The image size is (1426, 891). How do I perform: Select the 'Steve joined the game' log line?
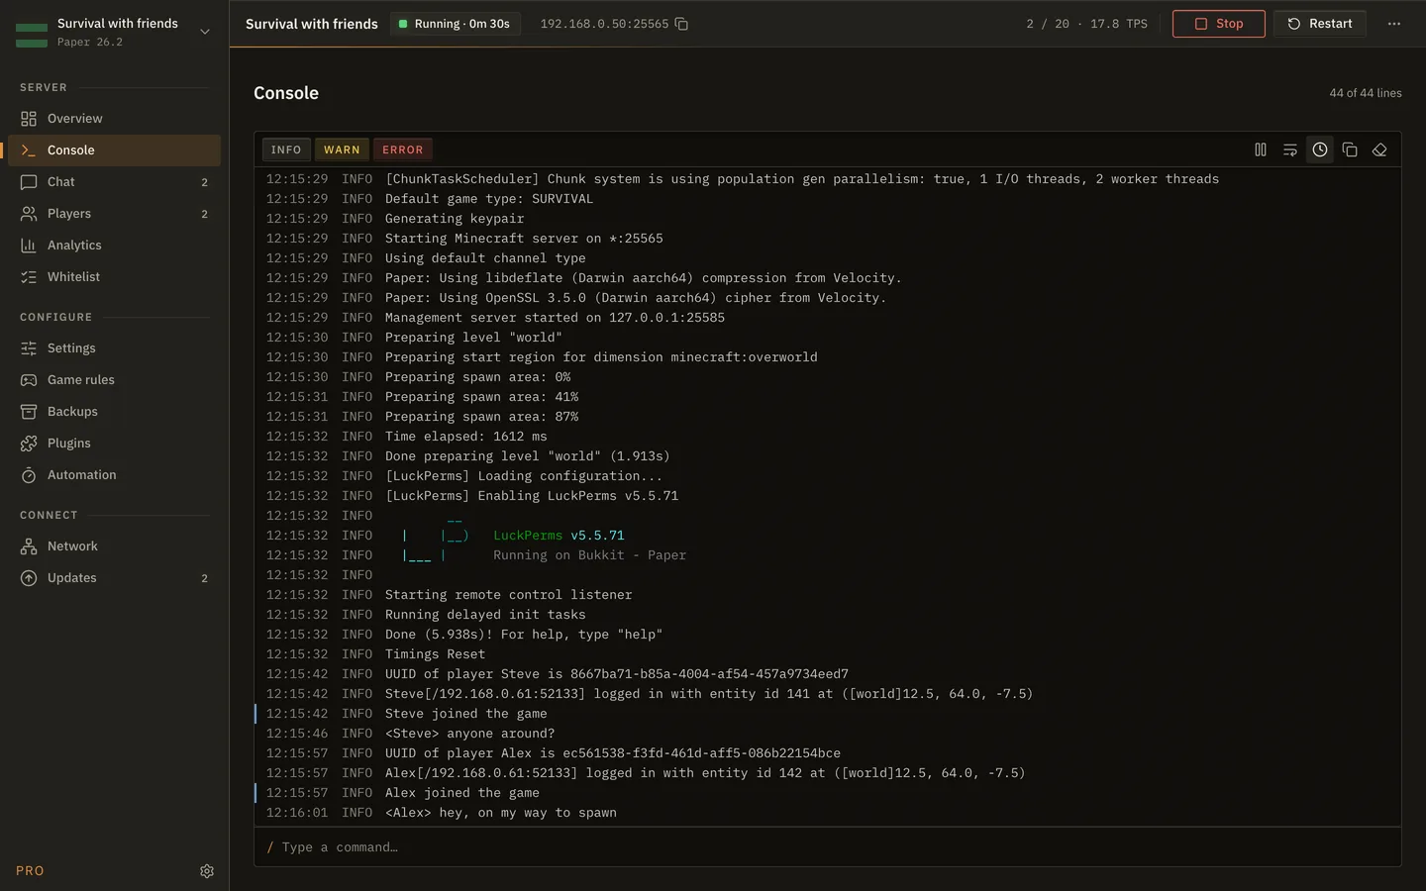(x=828, y=714)
